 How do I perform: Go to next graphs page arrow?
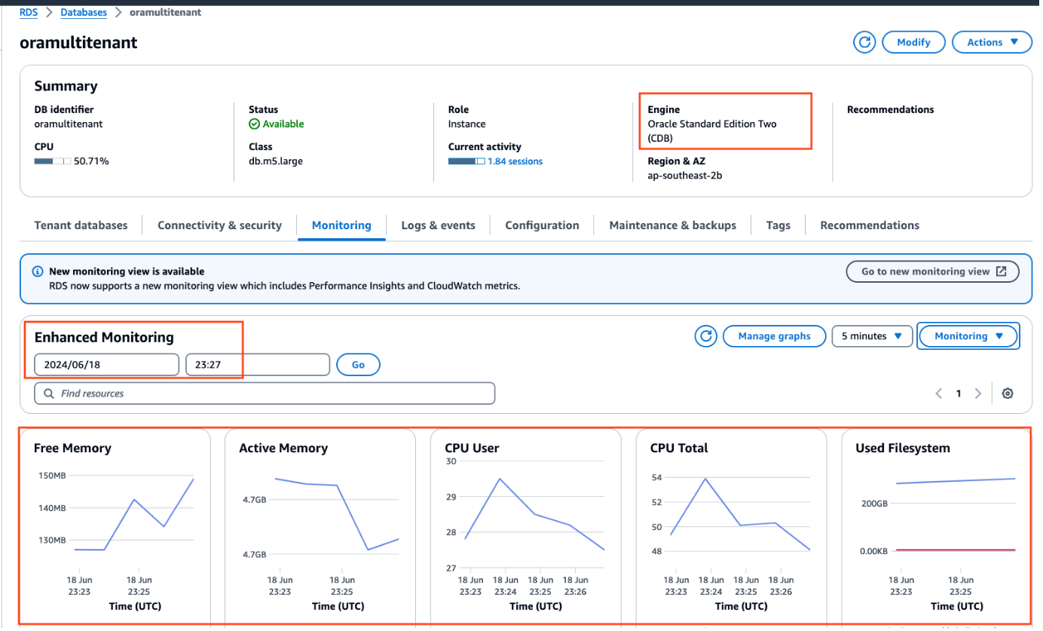pos(977,394)
